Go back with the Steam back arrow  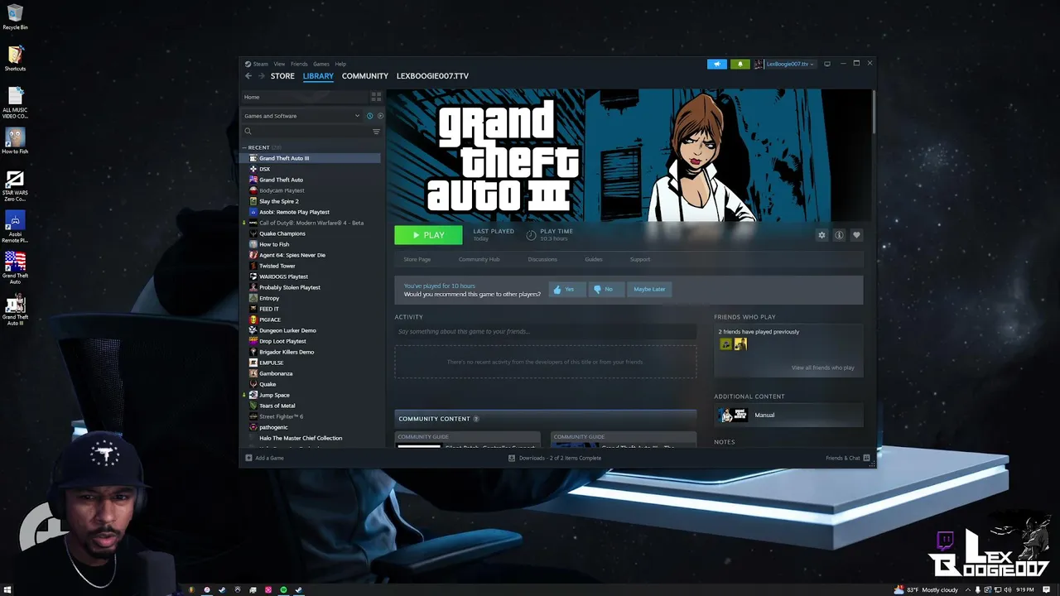tap(248, 76)
